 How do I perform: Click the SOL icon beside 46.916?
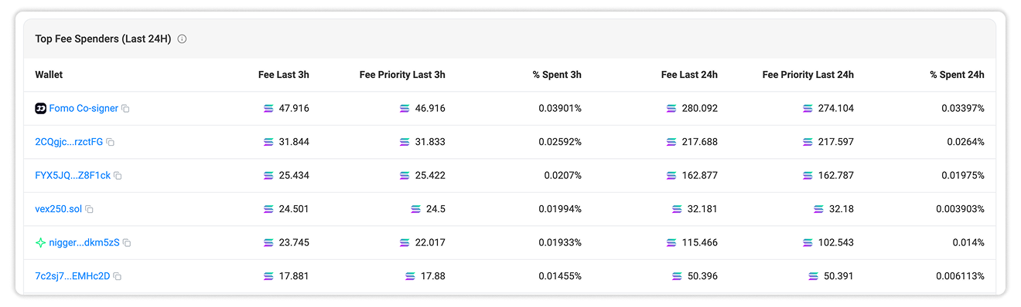[x=405, y=109]
